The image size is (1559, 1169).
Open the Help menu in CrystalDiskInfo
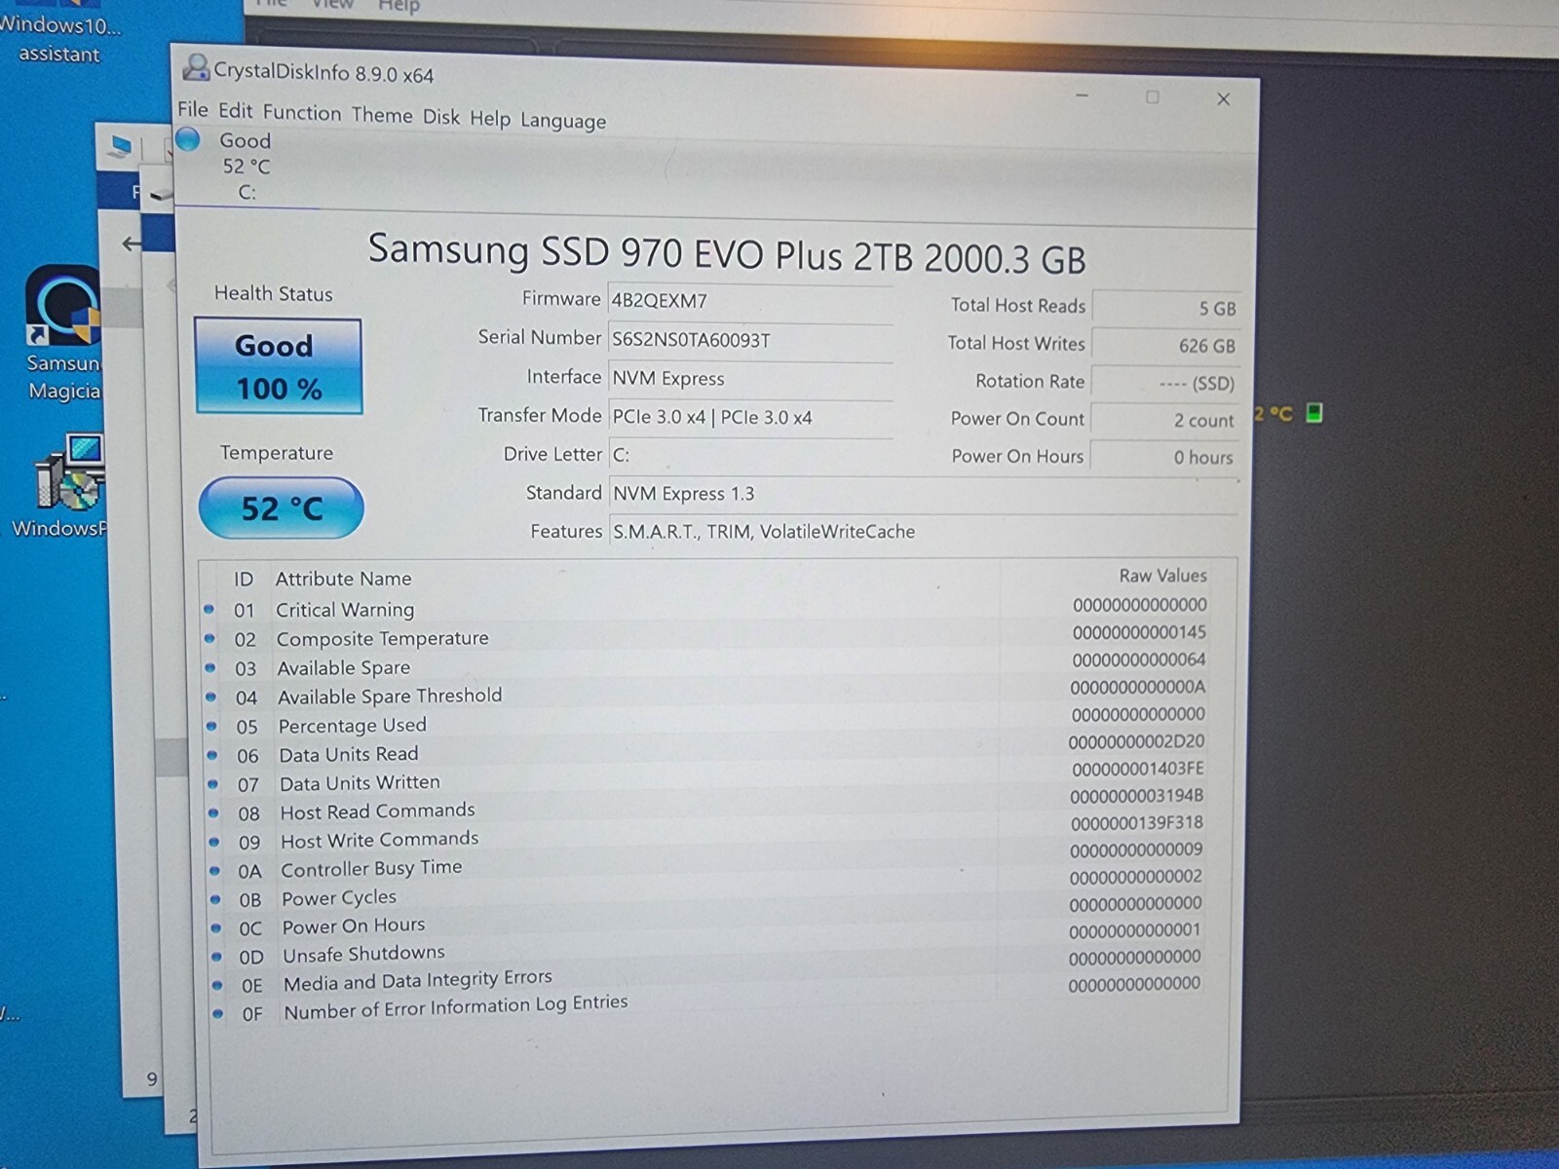(489, 119)
